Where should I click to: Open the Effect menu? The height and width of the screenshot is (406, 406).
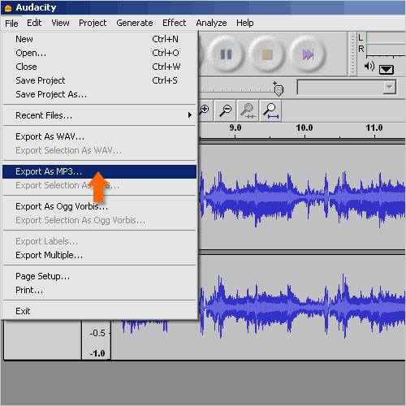point(174,23)
